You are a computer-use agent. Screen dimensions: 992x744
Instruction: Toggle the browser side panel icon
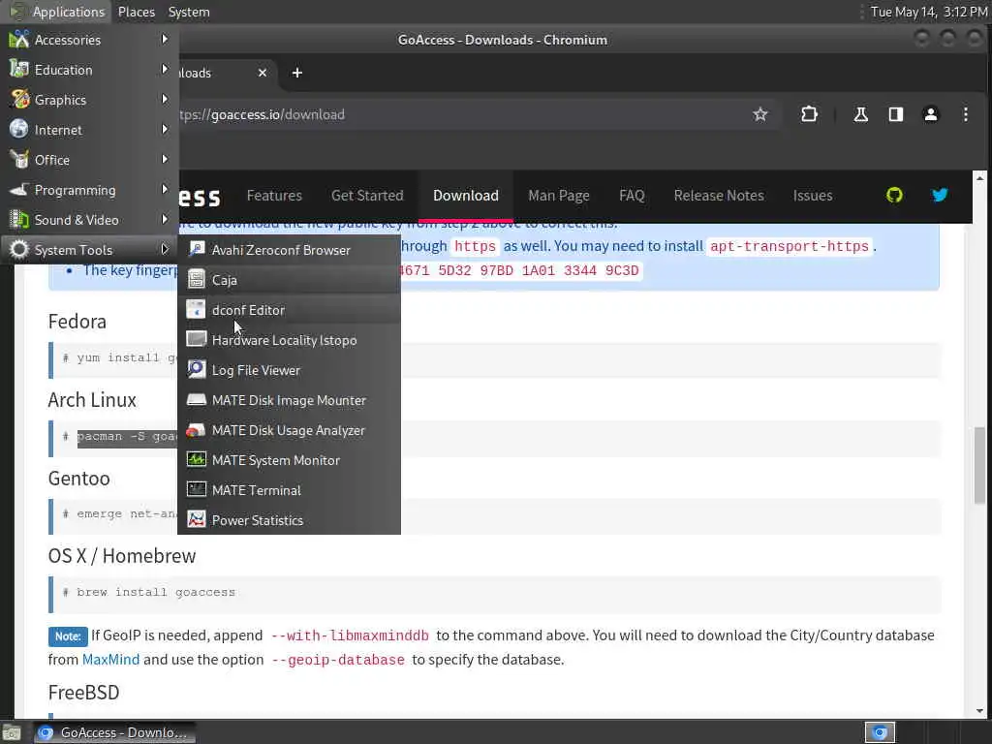[x=896, y=114]
